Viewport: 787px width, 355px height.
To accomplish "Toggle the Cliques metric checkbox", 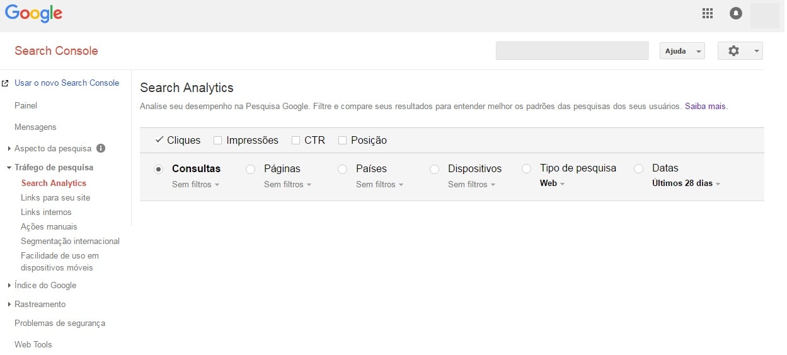I will (x=159, y=140).
